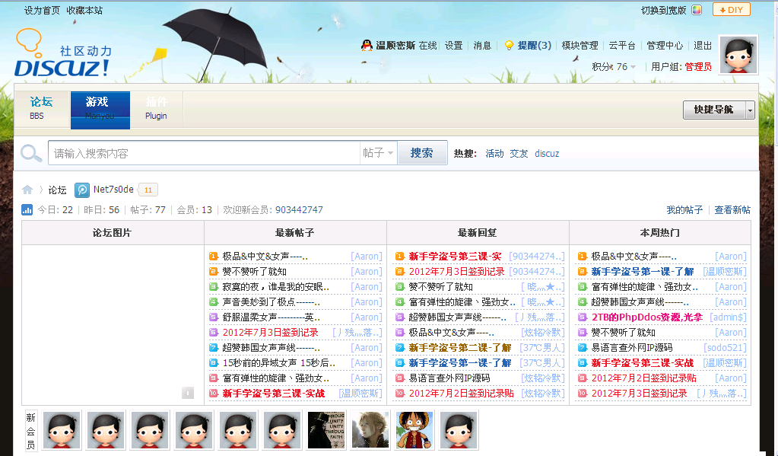
Task: Click the DIY button
Action: coord(732,10)
